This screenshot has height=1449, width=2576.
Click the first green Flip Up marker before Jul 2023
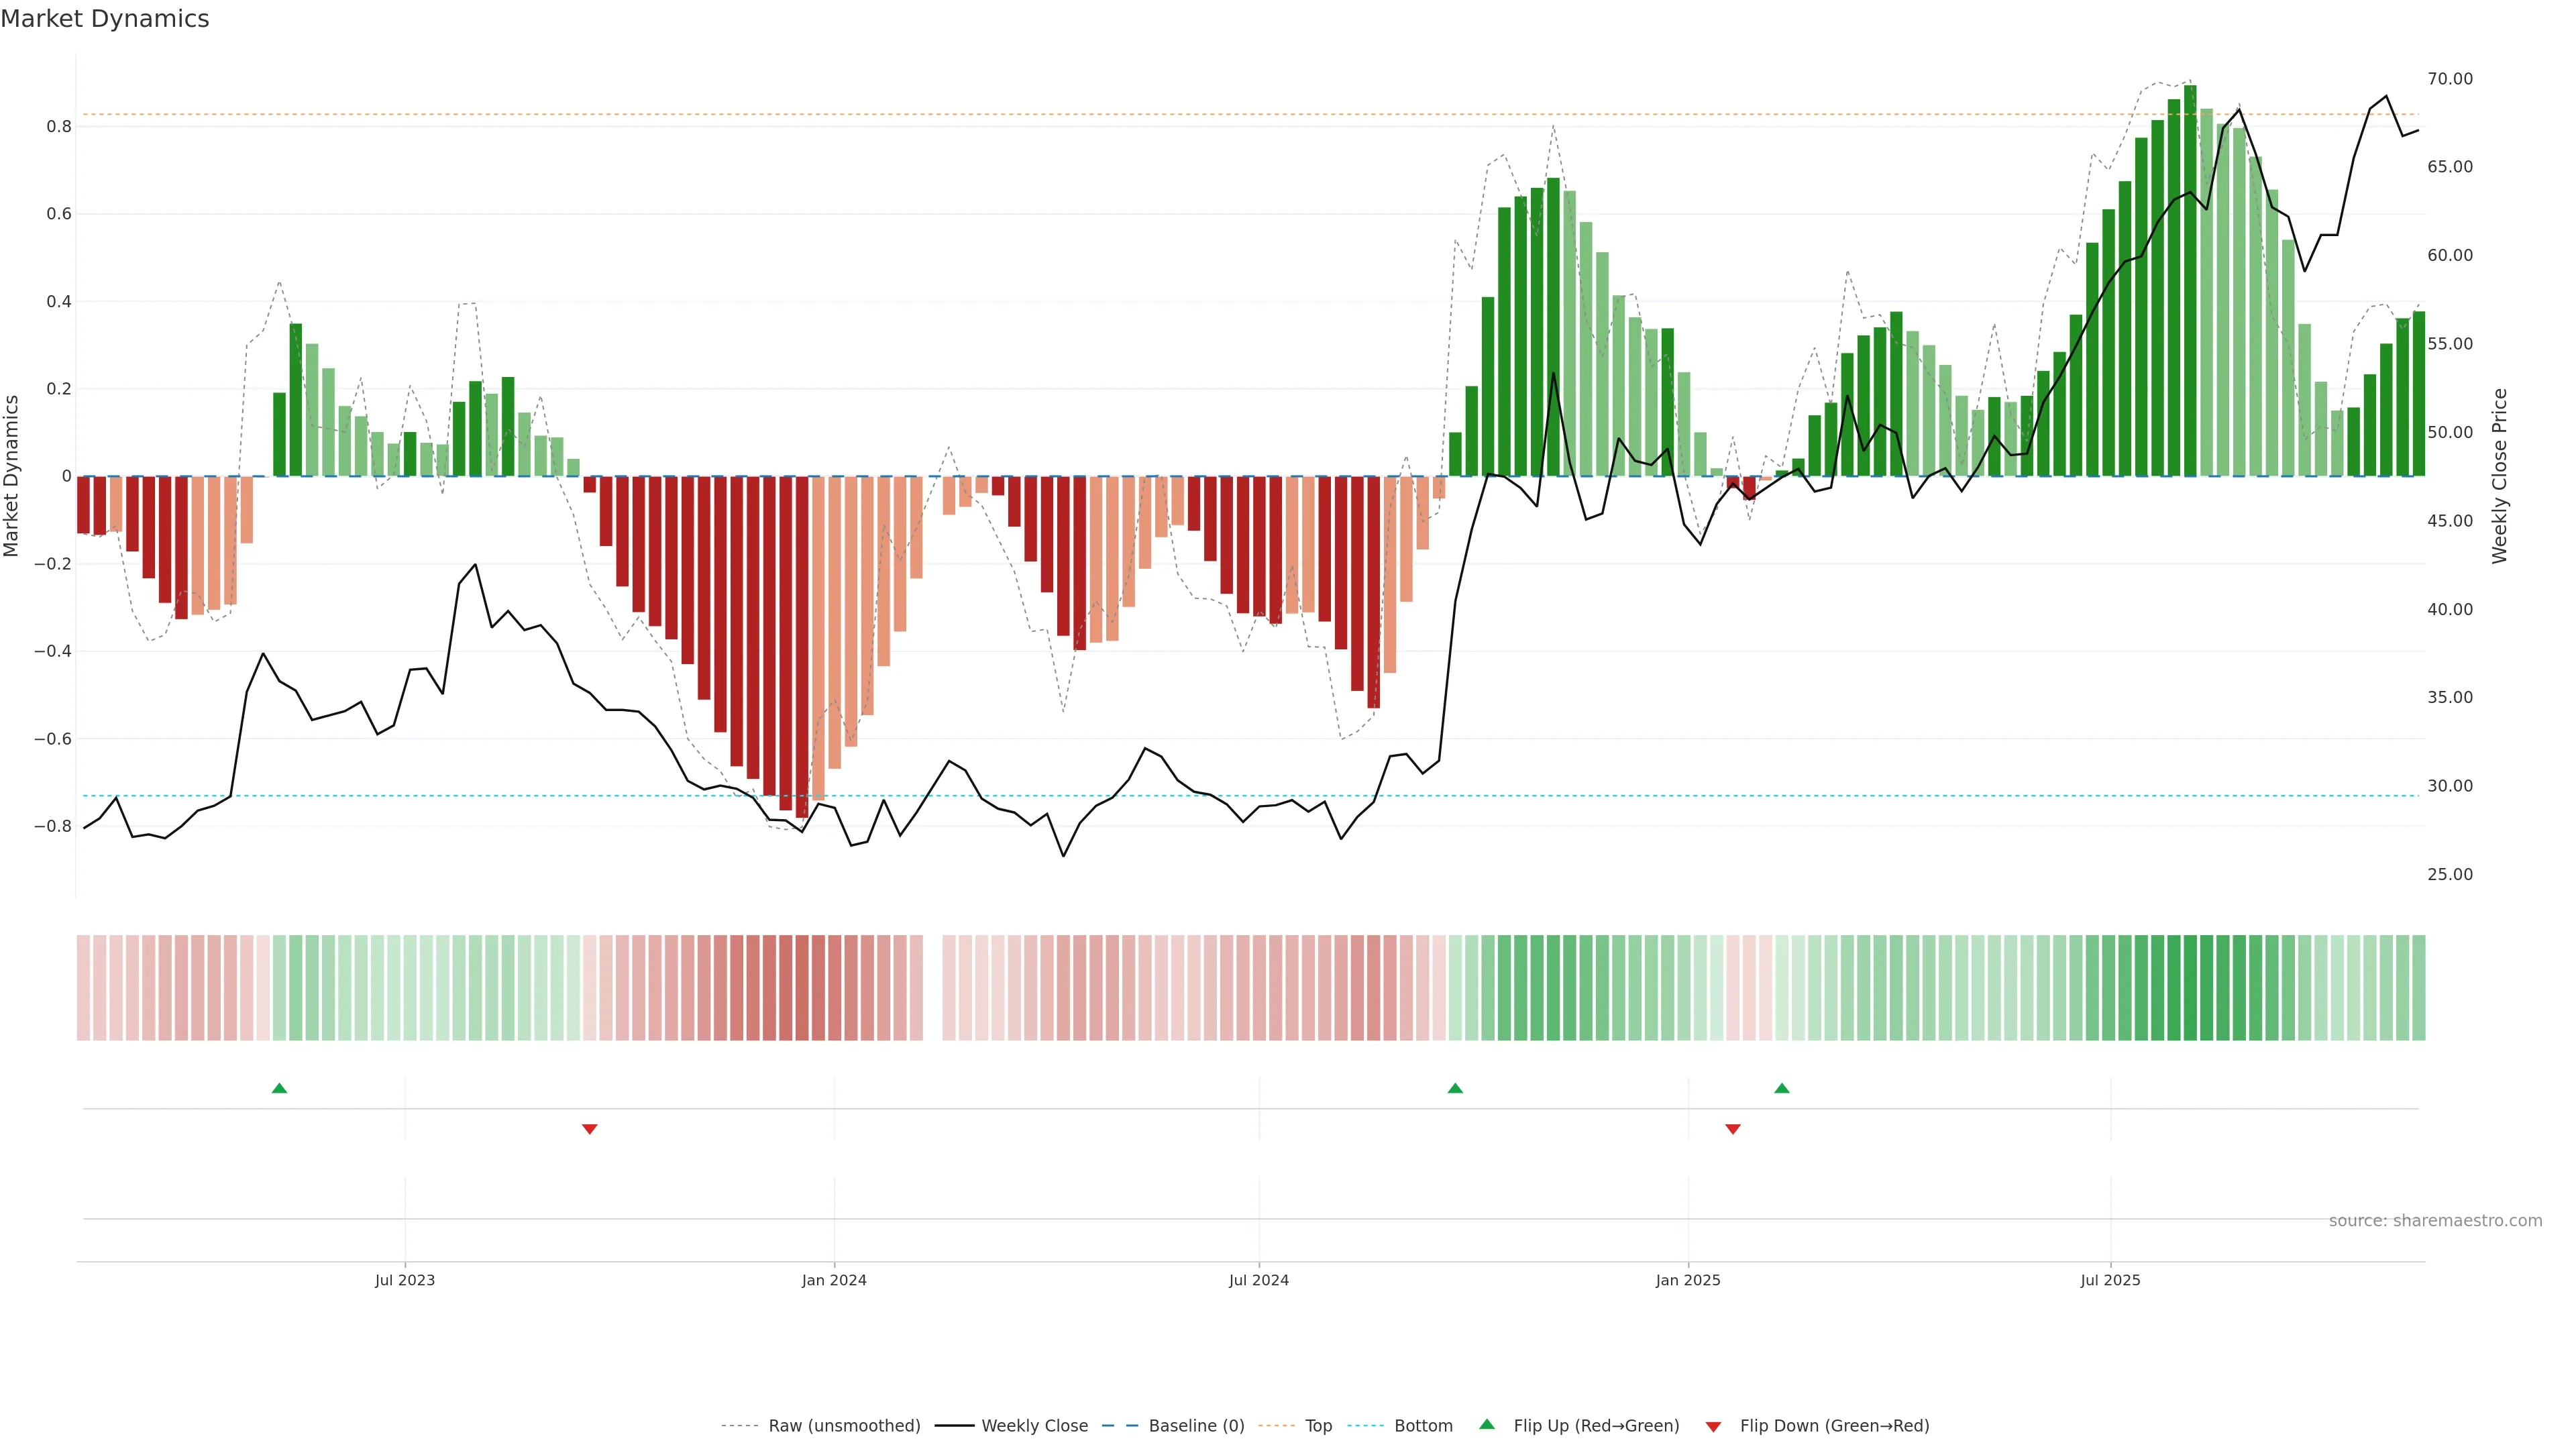[279, 1088]
